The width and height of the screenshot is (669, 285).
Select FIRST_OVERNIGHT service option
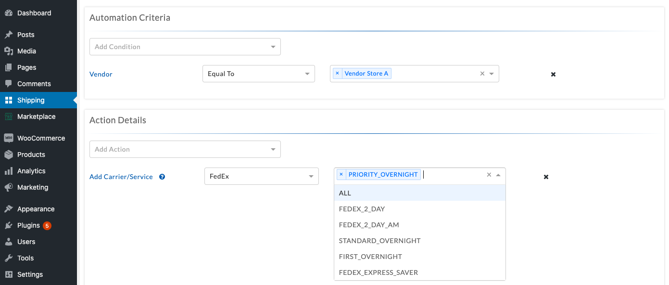(420, 257)
